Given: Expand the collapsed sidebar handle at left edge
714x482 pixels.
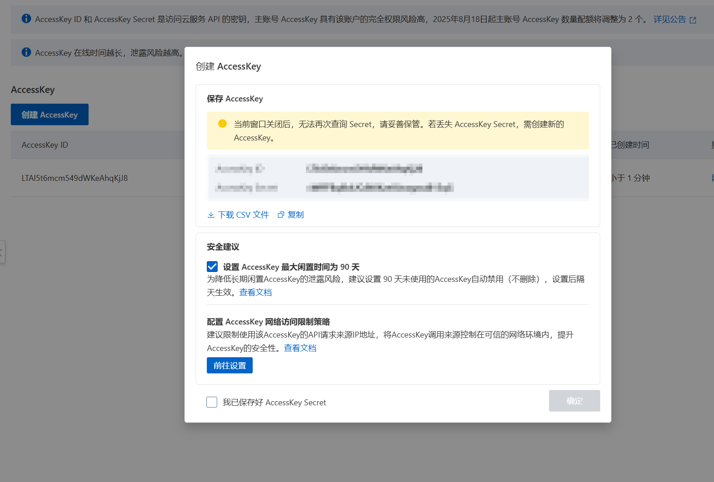Looking at the screenshot, I should click(2, 252).
